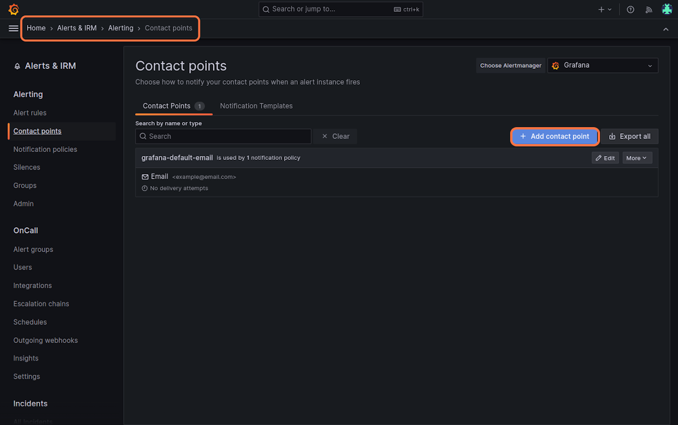
Task: Clear the search filter
Action: pyautogui.click(x=336, y=136)
